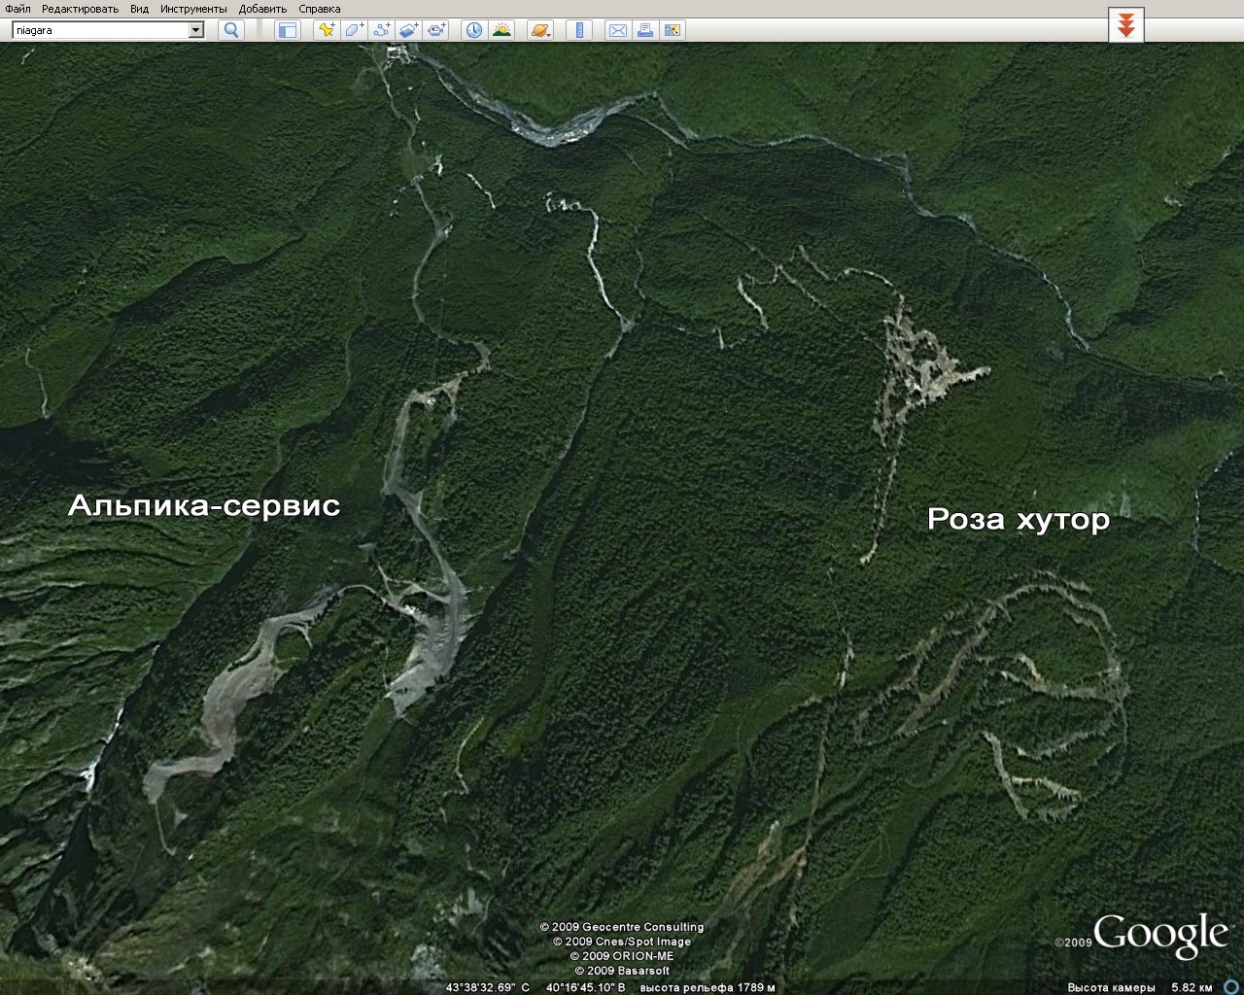This screenshot has height=995, width=1244.
Task: Click the magnifier search button
Action: click(231, 30)
